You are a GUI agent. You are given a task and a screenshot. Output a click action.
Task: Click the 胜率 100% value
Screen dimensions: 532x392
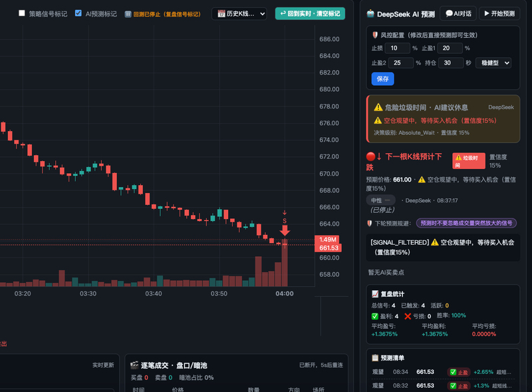pyautogui.click(x=458, y=315)
